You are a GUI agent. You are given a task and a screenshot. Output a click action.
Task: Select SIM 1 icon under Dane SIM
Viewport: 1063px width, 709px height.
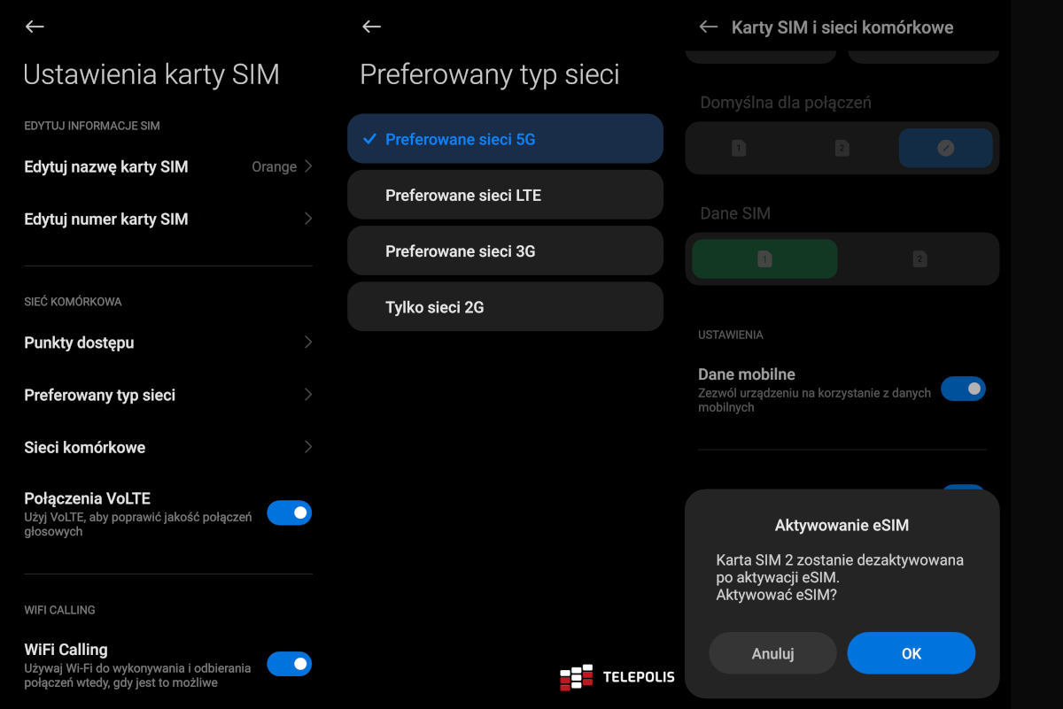tap(764, 258)
